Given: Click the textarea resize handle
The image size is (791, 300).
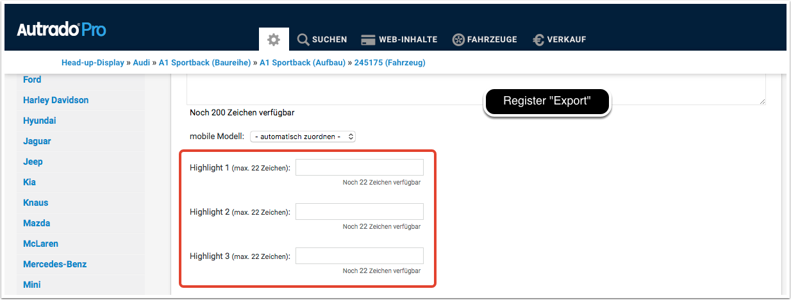Looking at the screenshot, I should pyautogui.click(x=763, y=101).
